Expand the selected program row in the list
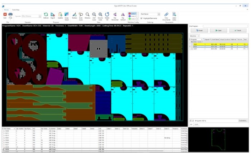The height and width of the screenshot is (153, 251). (190, 47)
